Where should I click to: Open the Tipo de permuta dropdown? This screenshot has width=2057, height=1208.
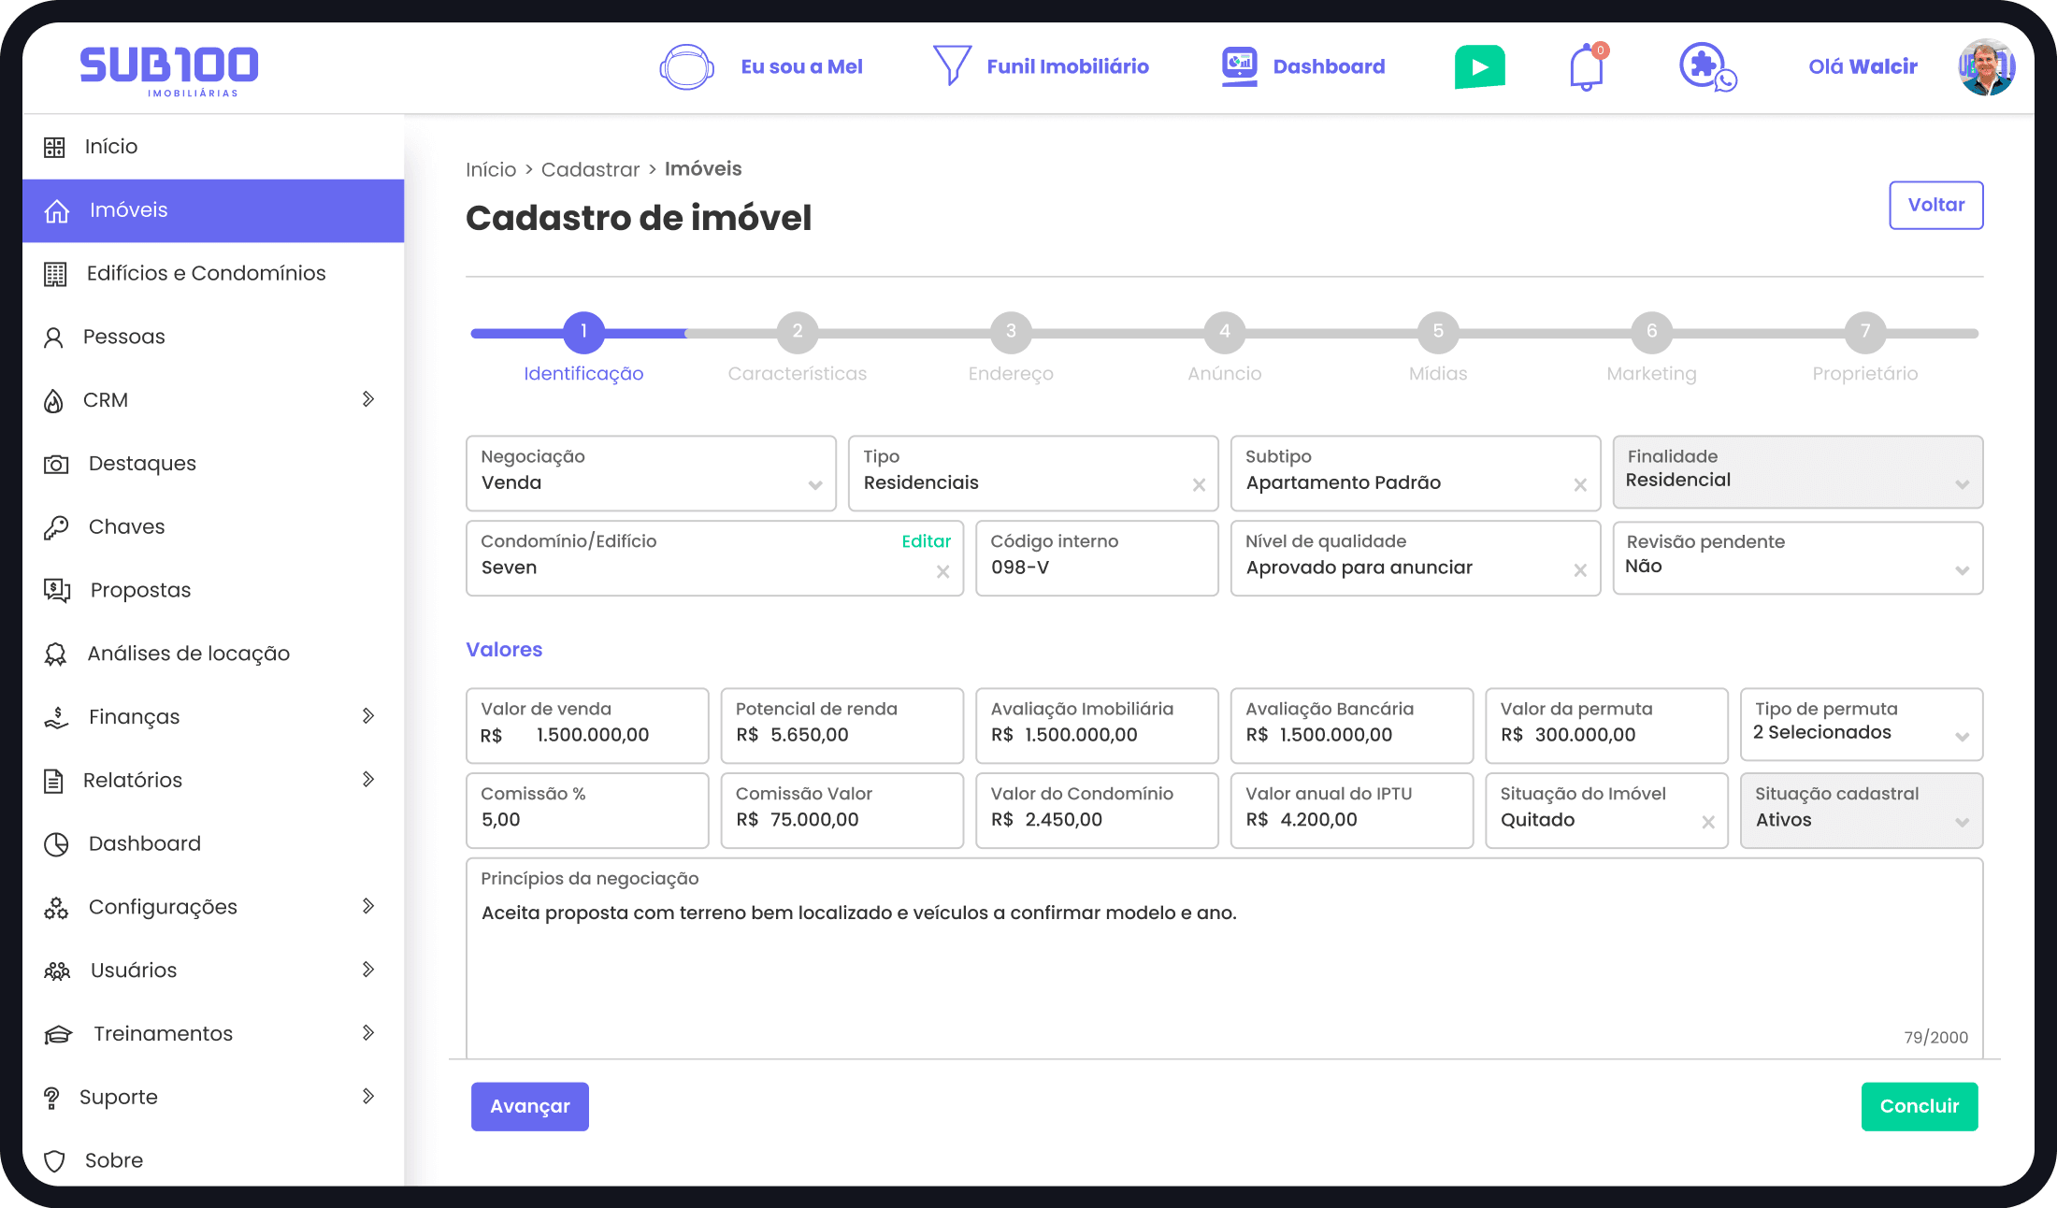click(x=1861, y=725)
